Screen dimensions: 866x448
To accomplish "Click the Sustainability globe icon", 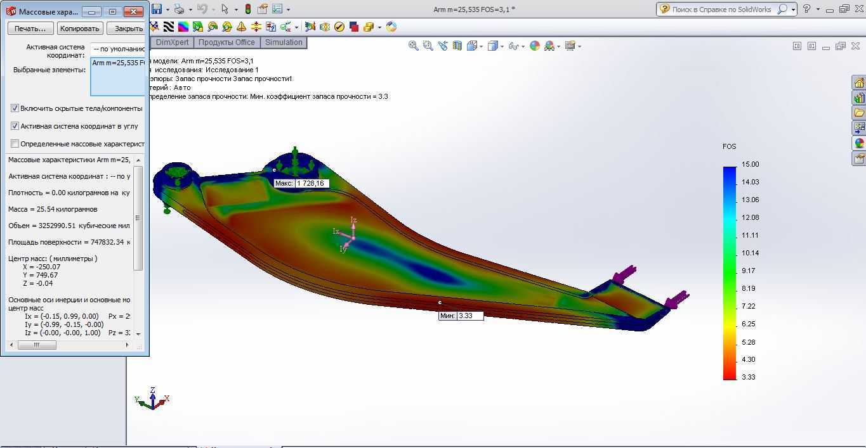I will point(391,27).
